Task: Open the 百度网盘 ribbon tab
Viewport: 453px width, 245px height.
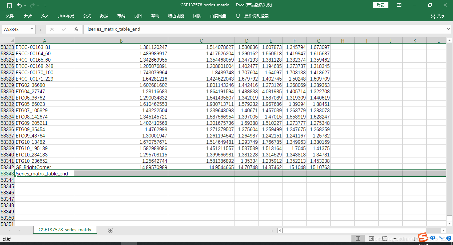Action: 218,16
